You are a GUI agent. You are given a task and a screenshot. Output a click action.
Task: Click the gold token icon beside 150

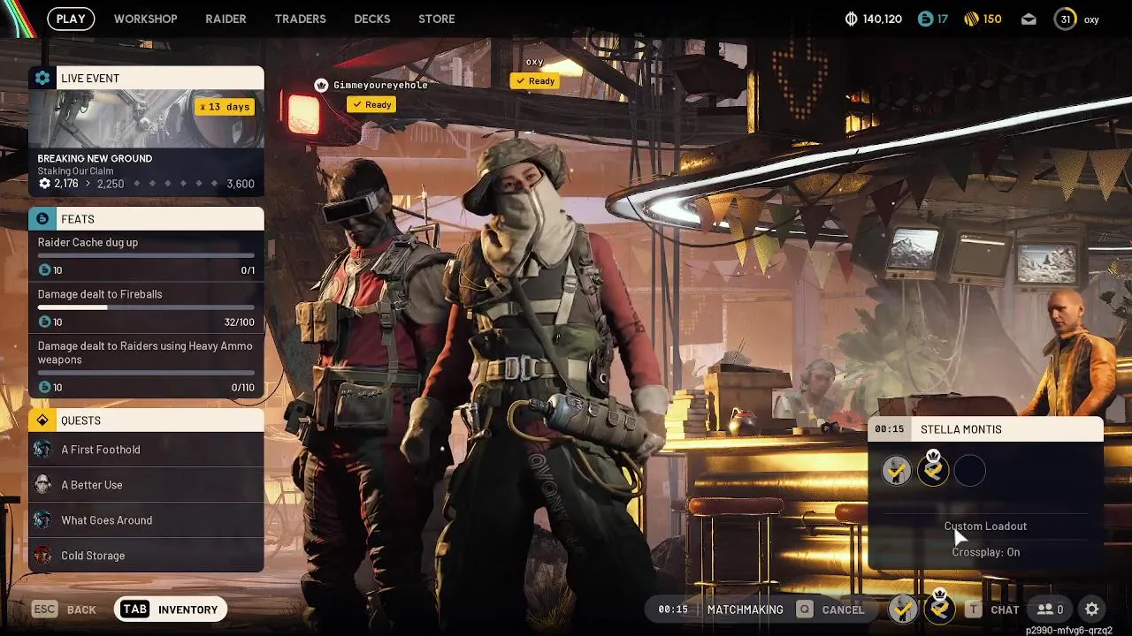click(x=970, y=19)
